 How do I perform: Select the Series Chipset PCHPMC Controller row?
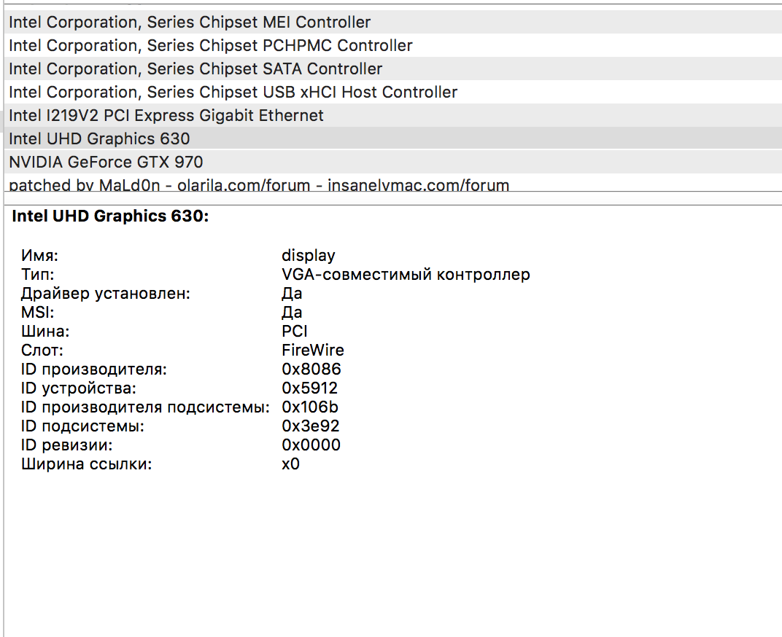[211, 46]
